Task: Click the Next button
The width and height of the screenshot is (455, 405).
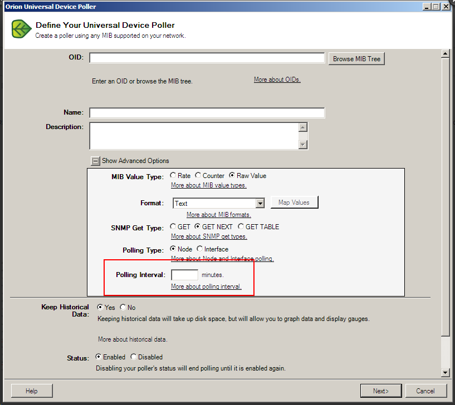Action: point(381,391)
